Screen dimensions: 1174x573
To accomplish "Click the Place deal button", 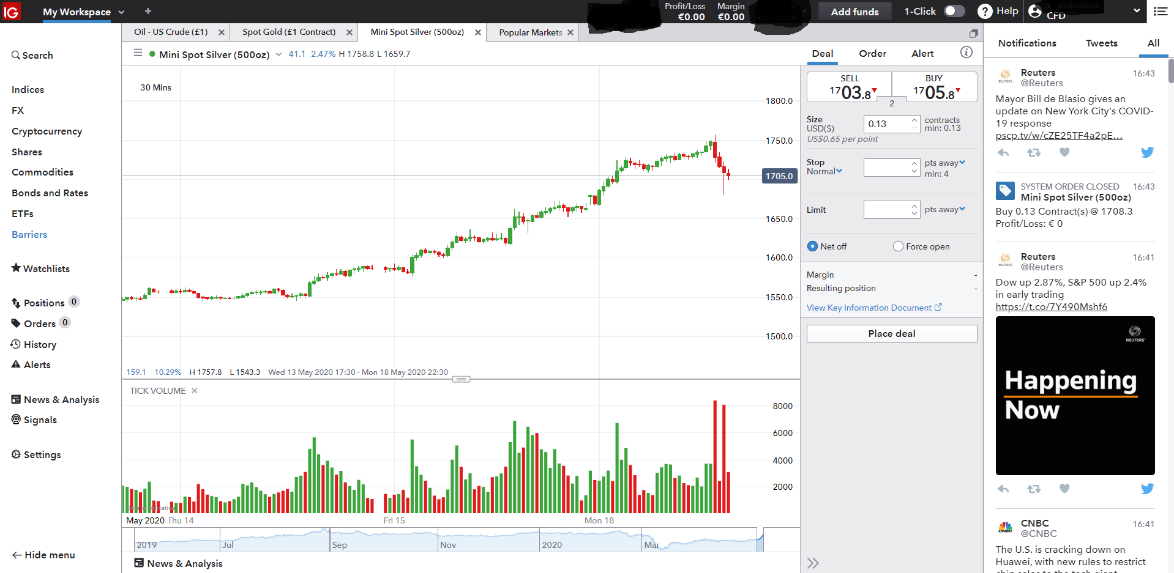I will (x=892, y=333).
